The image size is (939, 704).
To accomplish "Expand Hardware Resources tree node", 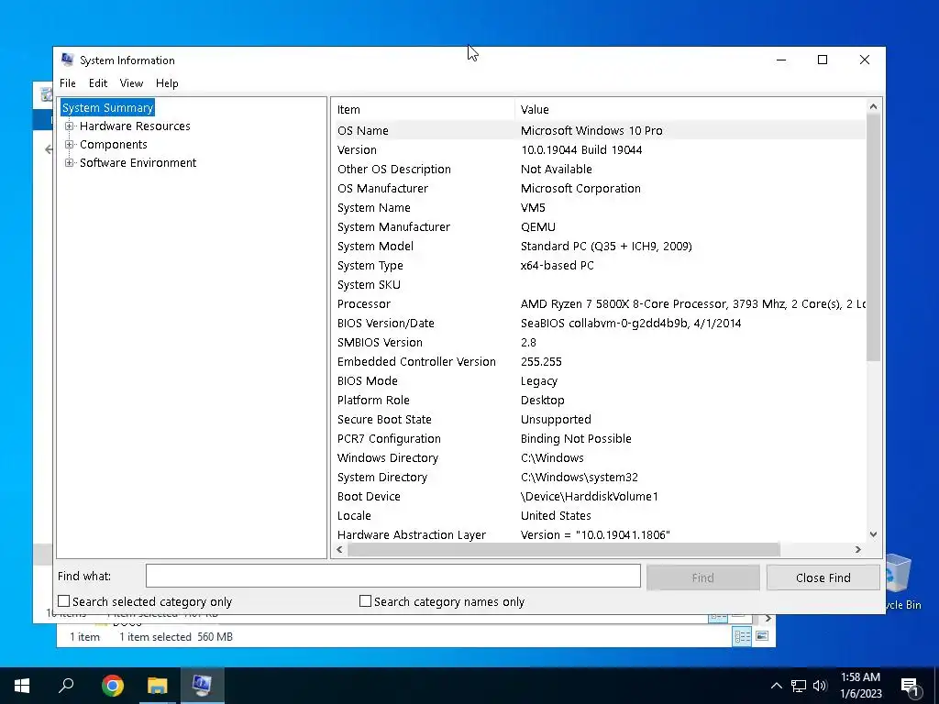I will coord(70,126).
